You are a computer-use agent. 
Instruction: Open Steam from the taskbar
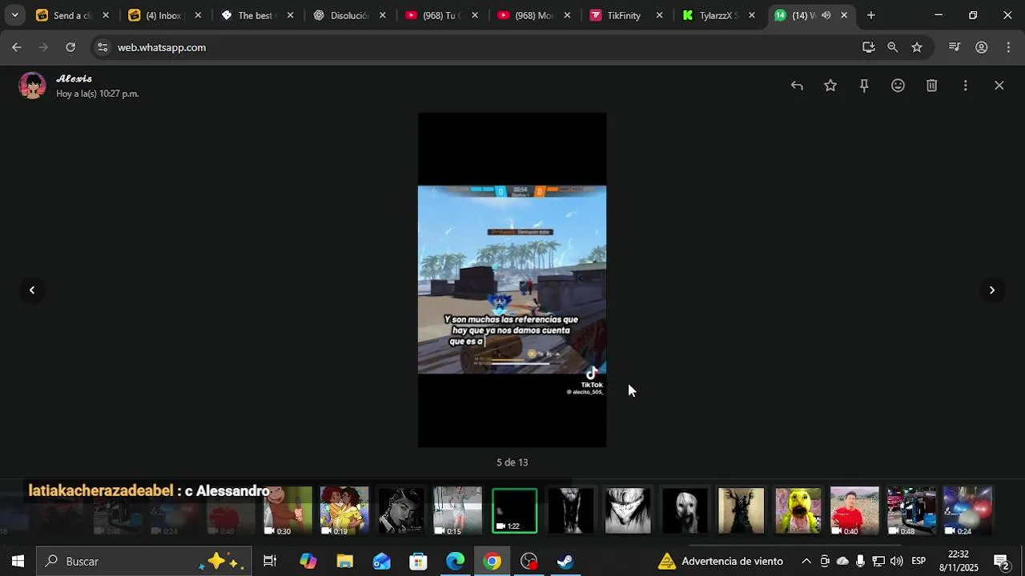point(565,562)
